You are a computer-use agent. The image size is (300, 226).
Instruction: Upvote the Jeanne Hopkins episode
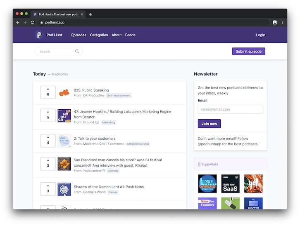48,115
